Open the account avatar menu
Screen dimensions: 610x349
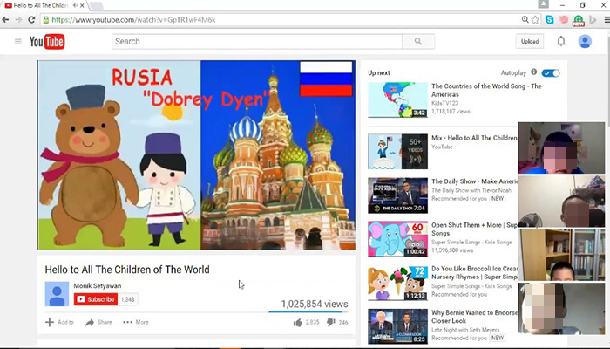(x=586, y=41)
